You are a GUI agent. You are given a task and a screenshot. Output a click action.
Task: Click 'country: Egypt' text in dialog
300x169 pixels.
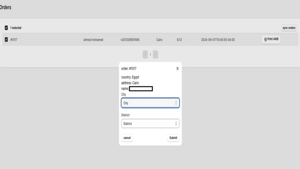click(x=130, y=77)
